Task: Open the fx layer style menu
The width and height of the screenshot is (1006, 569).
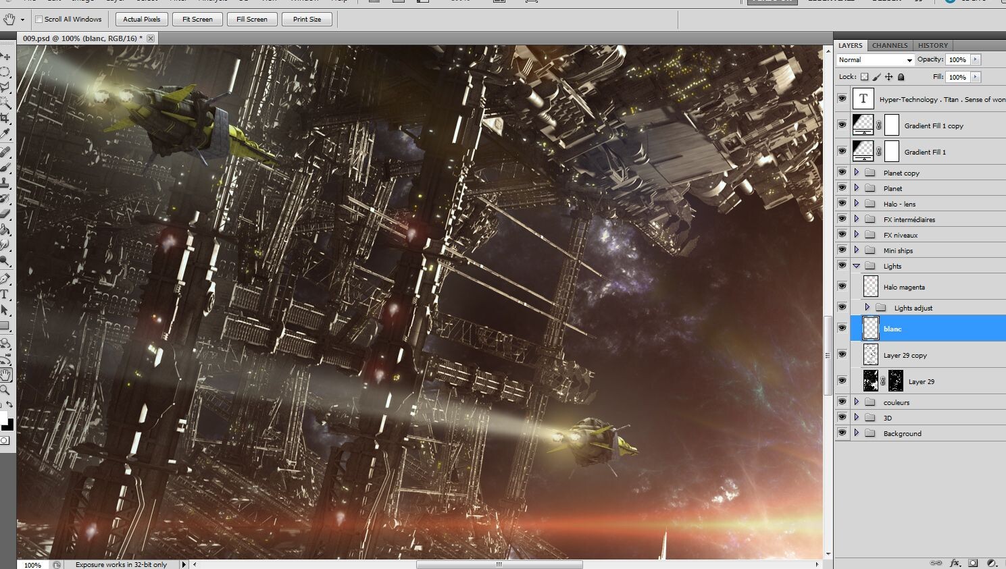Action: 955,562
